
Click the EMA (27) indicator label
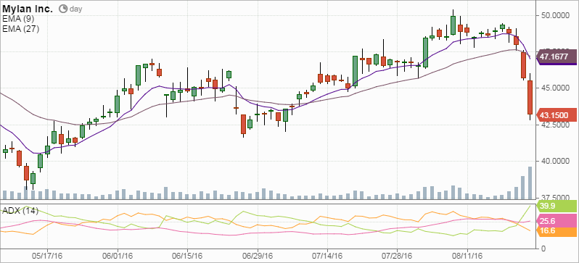[x=20, y=28]
